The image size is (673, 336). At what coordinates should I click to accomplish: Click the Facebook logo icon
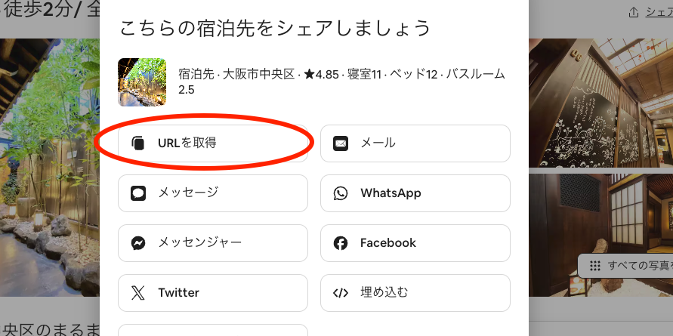tap(341, 243)
